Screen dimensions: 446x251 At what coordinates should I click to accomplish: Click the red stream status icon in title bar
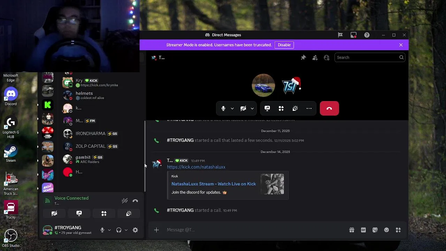(x=354, y=35)
